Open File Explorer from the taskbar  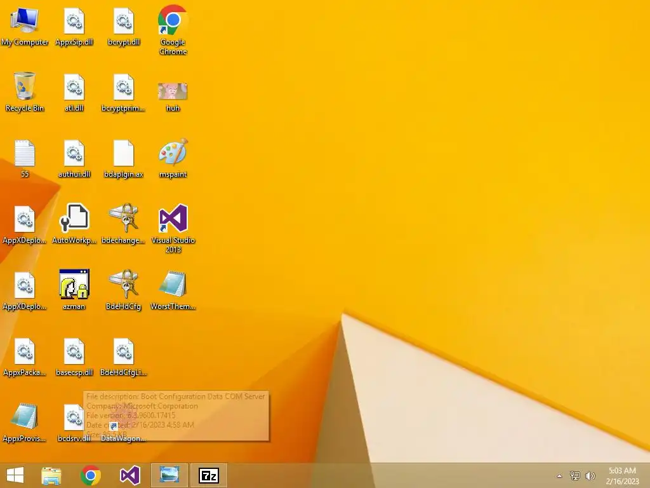tap(51, 475)
